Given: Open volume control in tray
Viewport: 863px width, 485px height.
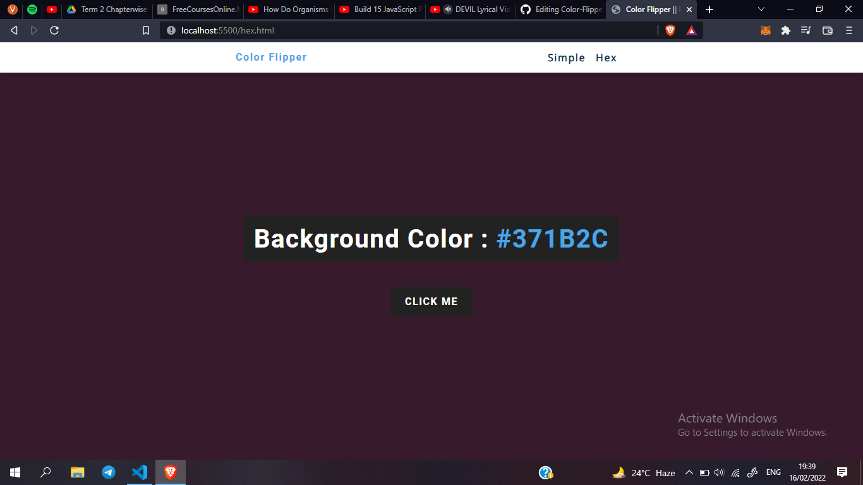Looking at the screenshot, I should [x=719, y=472].
